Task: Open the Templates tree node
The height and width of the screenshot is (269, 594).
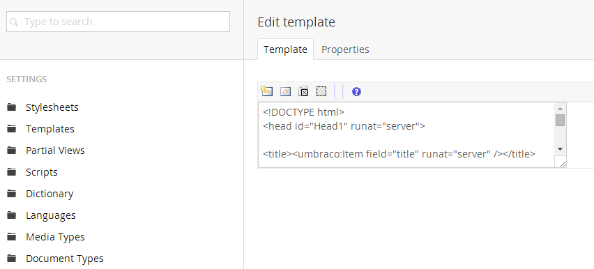Action: click(50, 129)
